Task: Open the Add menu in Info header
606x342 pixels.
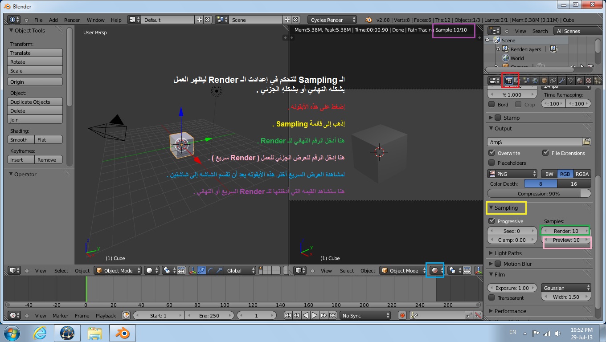Action: point(53,20)
